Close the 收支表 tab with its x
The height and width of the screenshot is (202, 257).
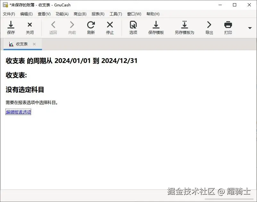34,44
